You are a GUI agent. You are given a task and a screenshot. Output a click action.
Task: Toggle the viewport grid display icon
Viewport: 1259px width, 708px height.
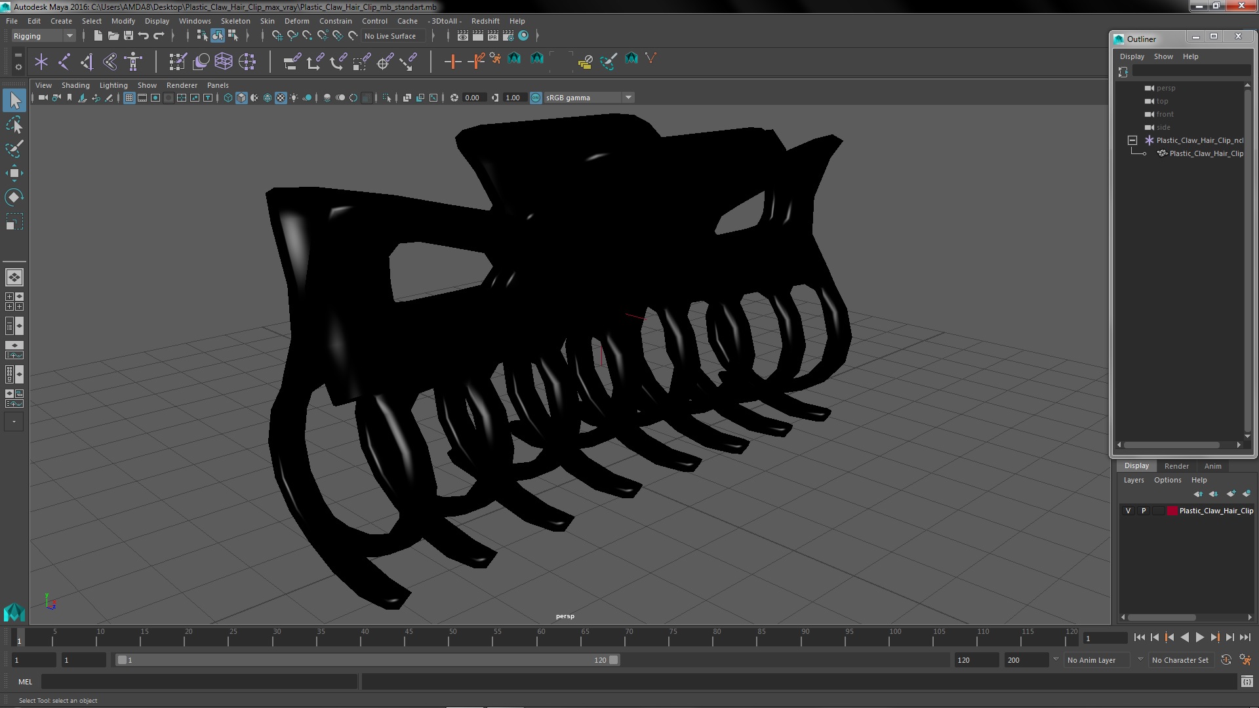(x=129, y=98)
